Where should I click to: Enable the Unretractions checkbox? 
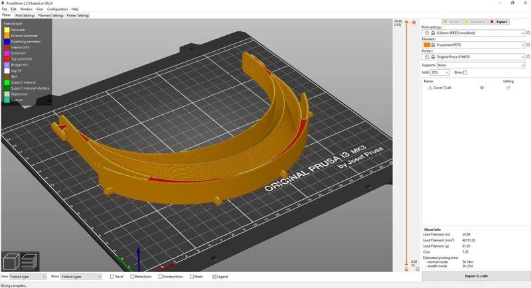pyautogui.click(x=161, y=277)
